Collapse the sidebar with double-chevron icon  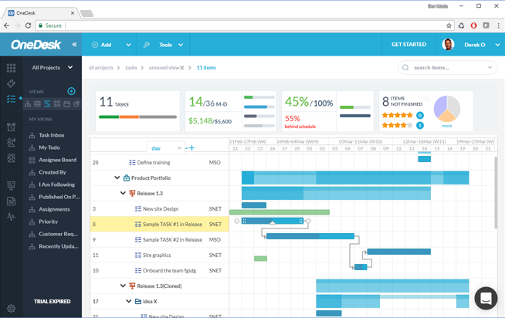[x=74, y=45]
